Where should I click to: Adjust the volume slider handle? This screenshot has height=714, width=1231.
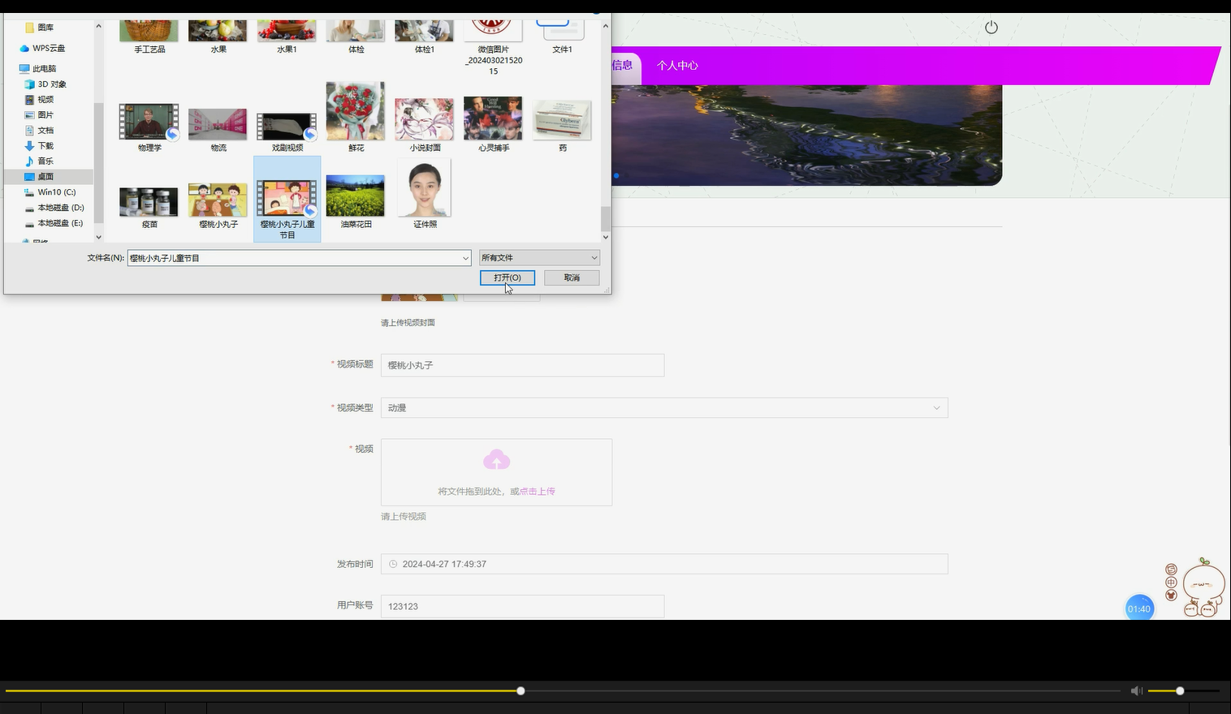(1180, 691)
